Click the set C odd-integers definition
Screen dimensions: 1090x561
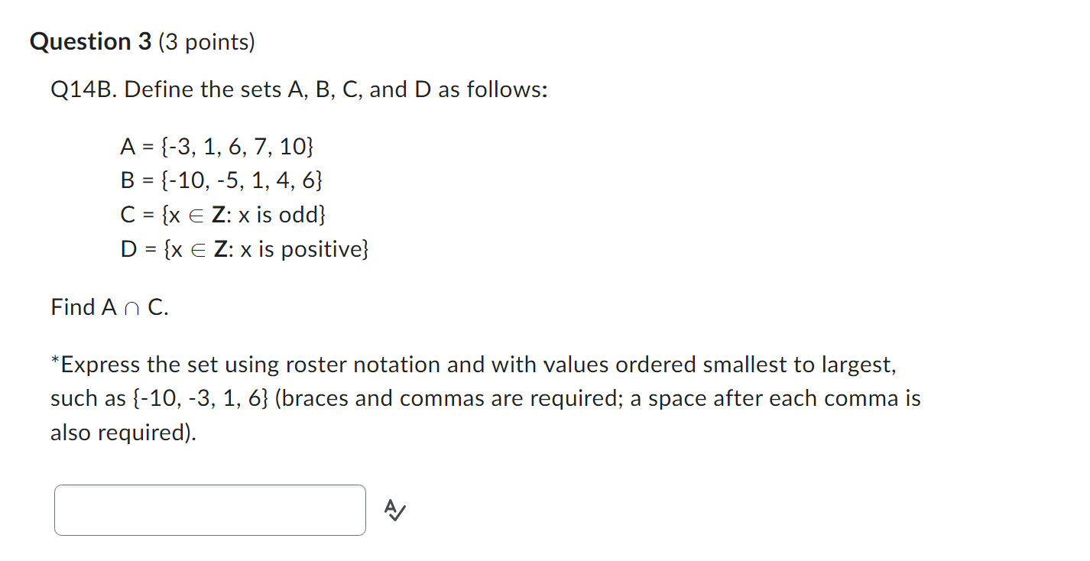click(225, 215)
